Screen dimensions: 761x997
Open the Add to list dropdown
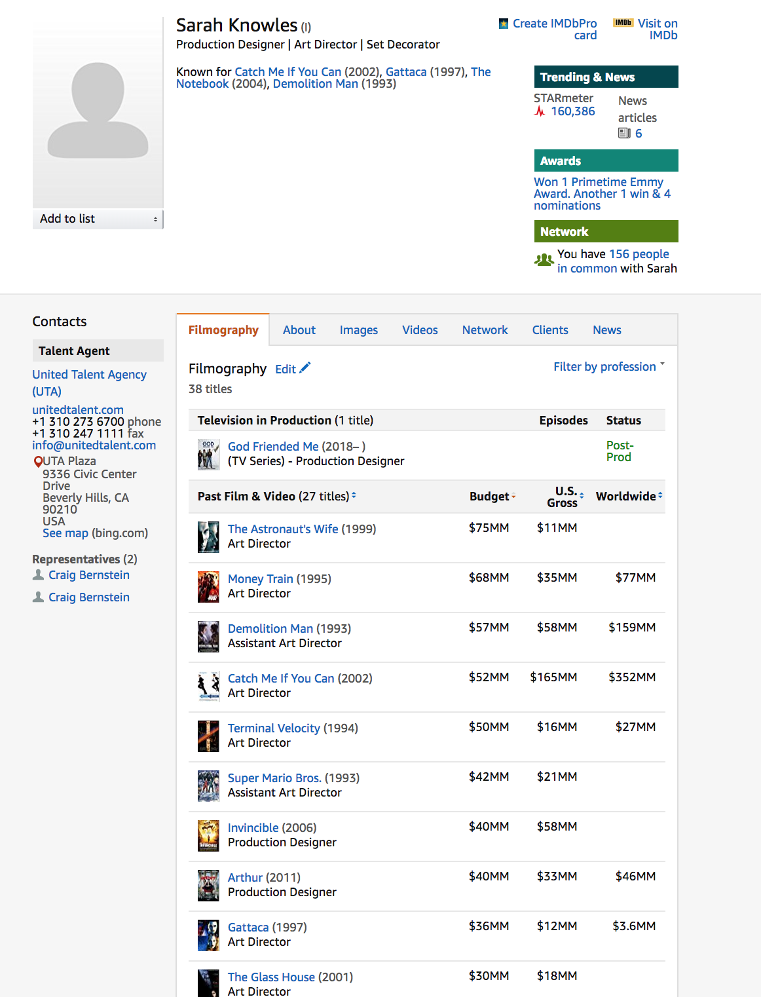tap(98, 219)
